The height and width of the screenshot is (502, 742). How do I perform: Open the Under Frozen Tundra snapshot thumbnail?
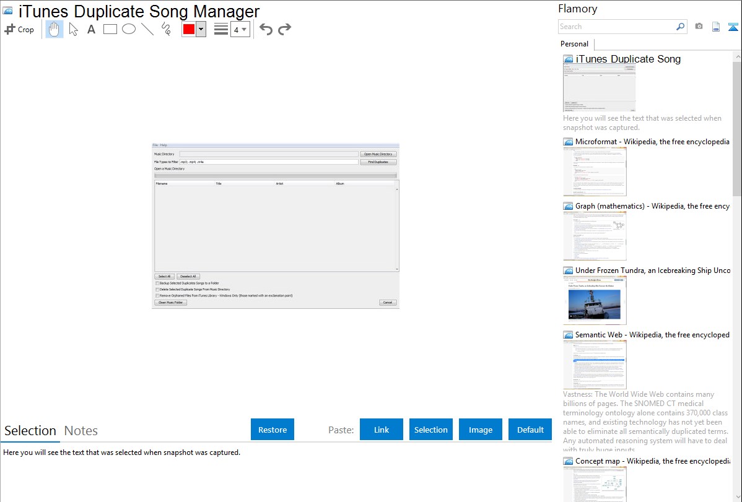(x=595, y=300)
